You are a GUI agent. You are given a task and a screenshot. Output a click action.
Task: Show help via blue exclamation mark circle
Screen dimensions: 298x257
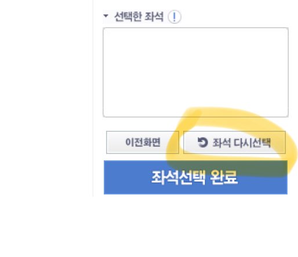(175, 17)
